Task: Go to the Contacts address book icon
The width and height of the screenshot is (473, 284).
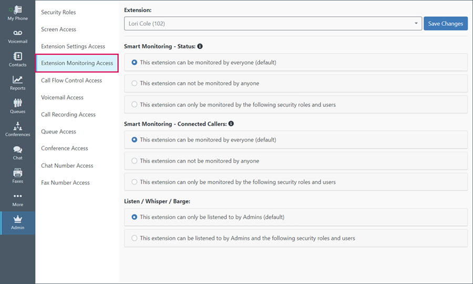Action: click(17, 56)
